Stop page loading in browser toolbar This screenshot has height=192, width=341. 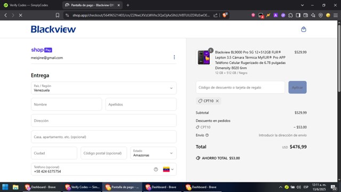(x=20, y=15)
